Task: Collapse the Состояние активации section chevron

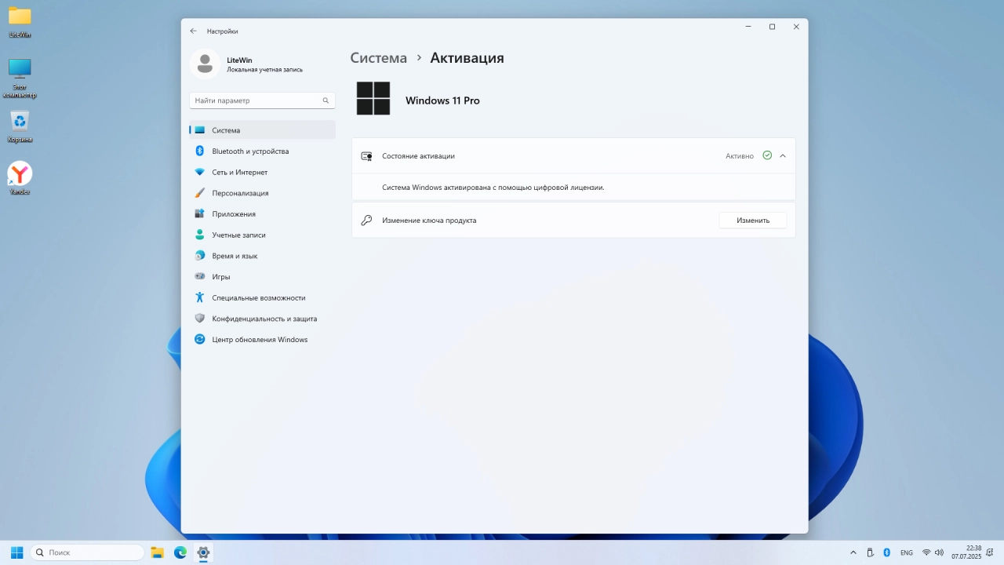Action: tap(783, 155)
